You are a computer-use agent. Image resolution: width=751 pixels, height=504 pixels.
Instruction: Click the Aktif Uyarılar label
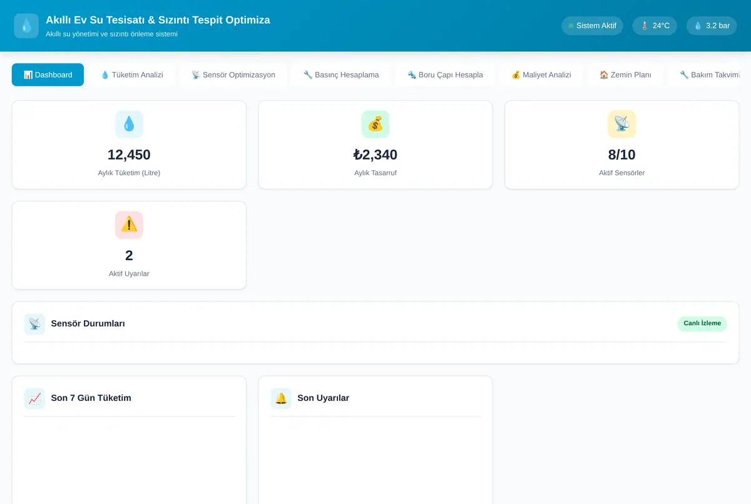(129, 273)
